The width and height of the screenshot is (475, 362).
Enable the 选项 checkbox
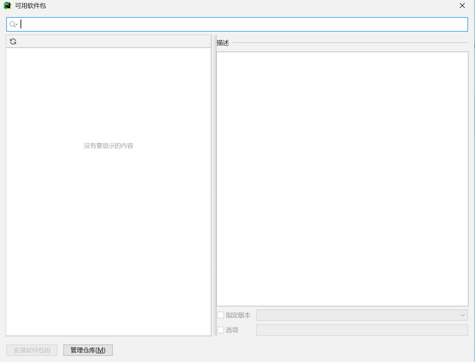coord(221,330)
